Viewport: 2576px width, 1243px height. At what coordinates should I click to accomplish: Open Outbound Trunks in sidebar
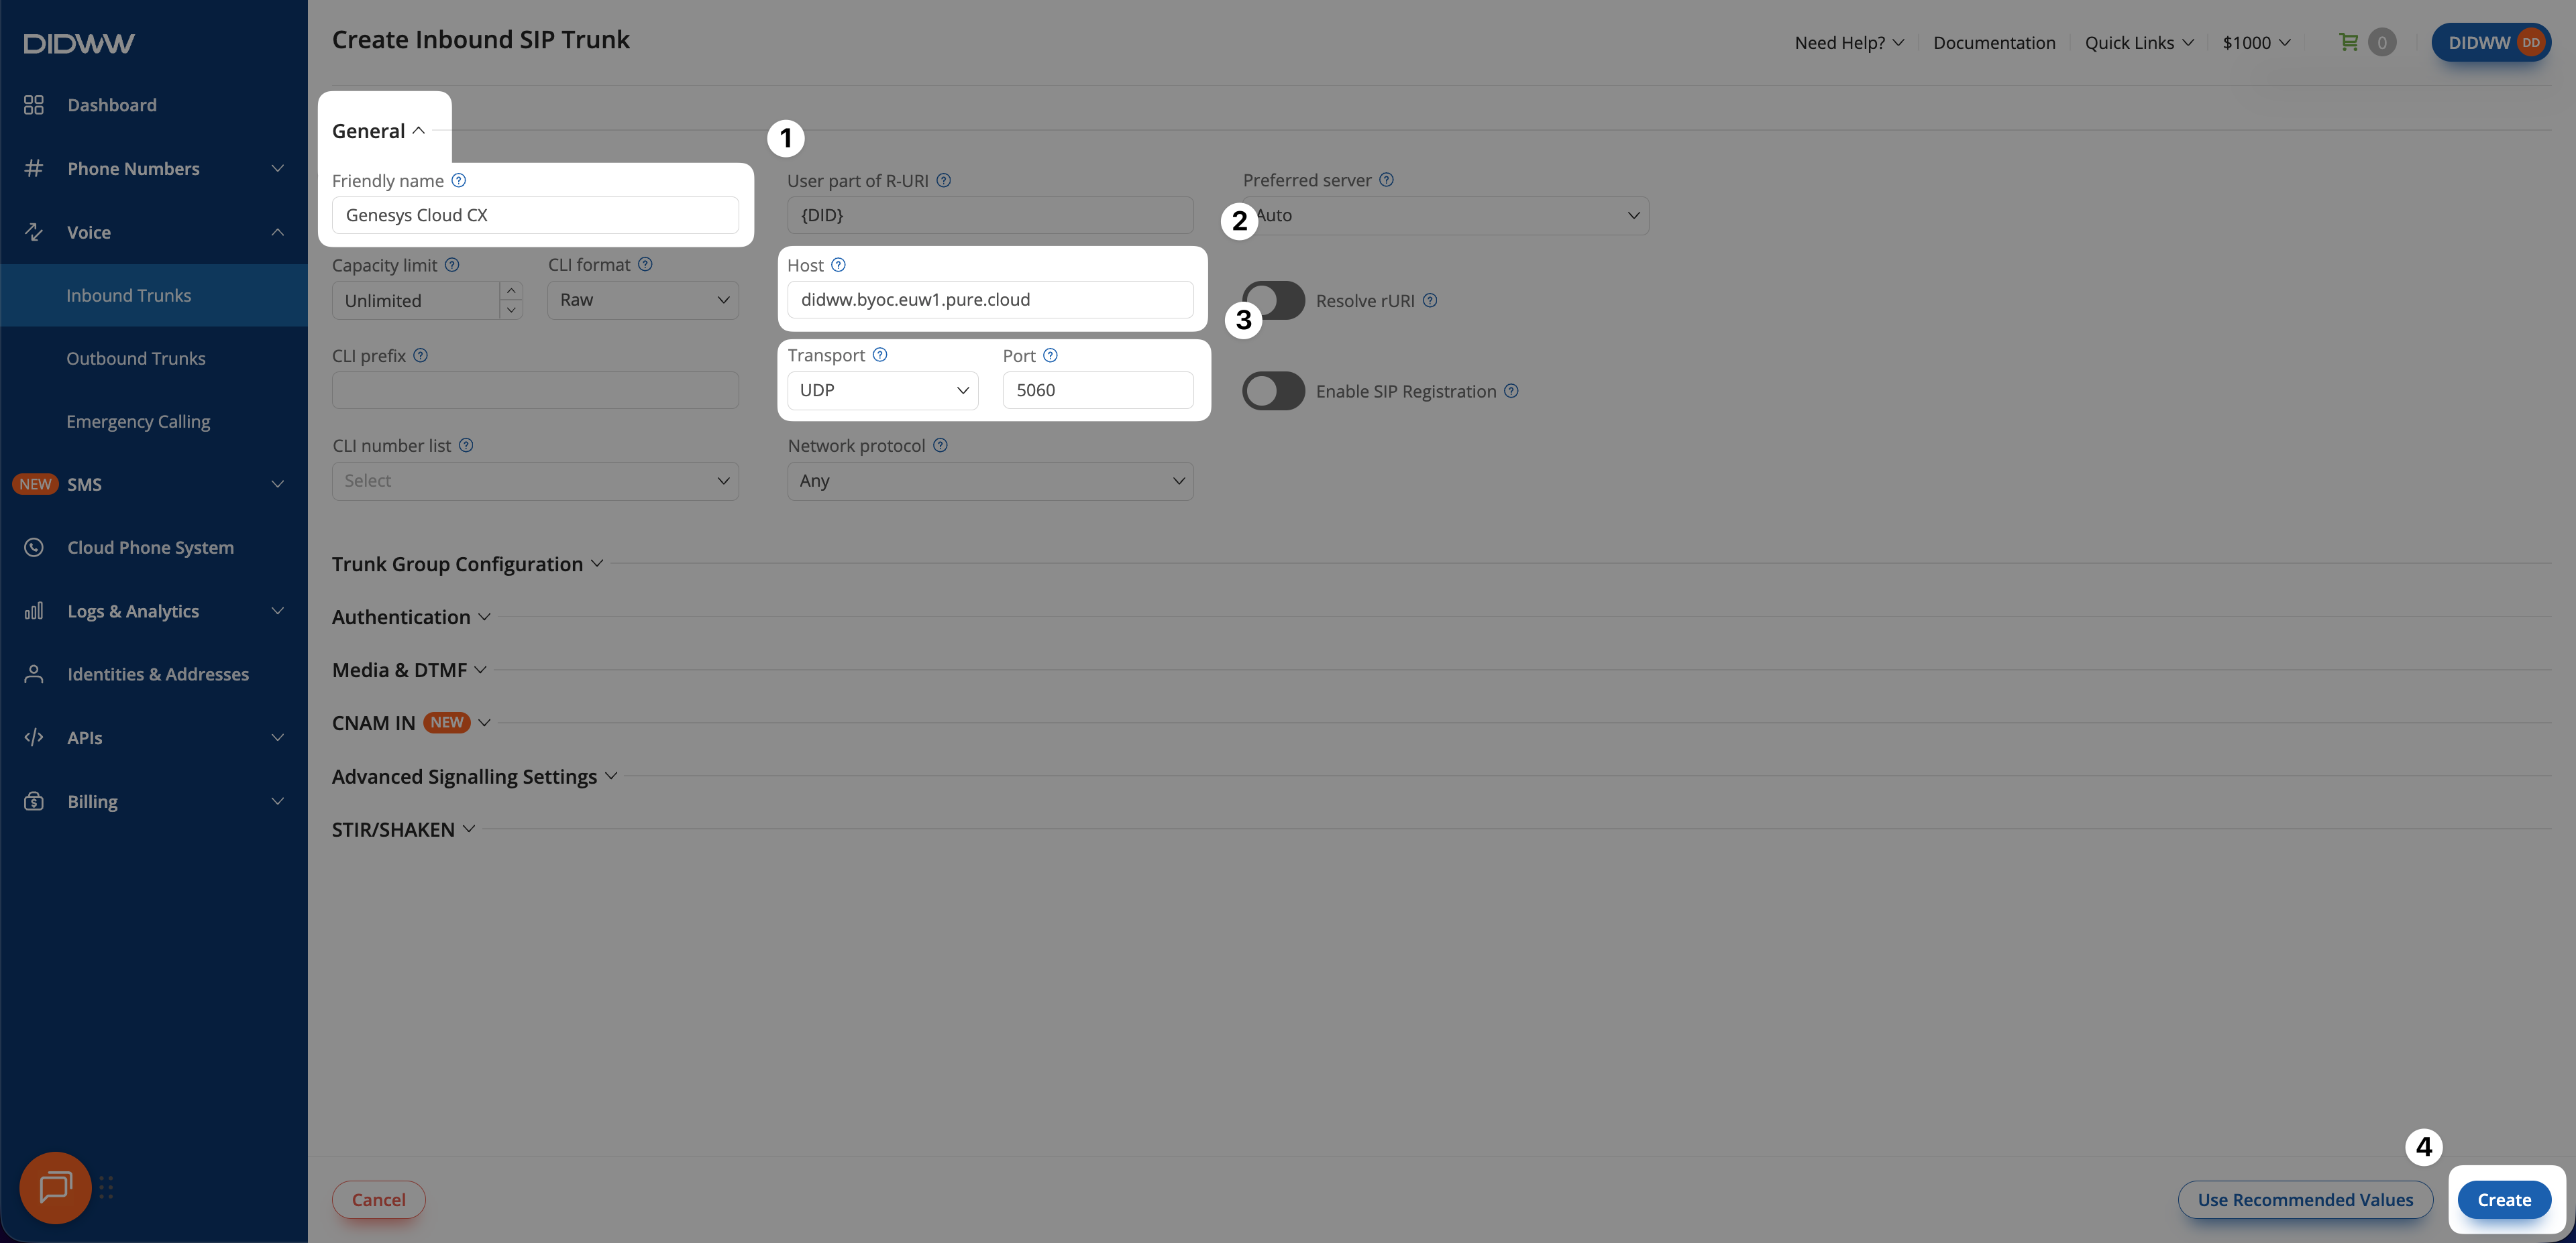pos(136,359)
